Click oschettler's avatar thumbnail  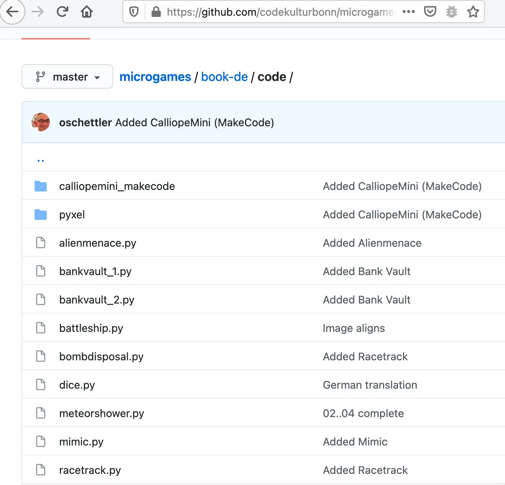pos(41,122)
